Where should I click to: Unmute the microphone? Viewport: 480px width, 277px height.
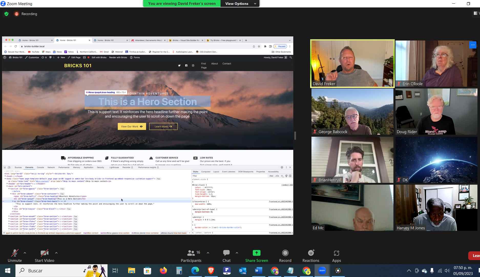[x=15, y=256]
